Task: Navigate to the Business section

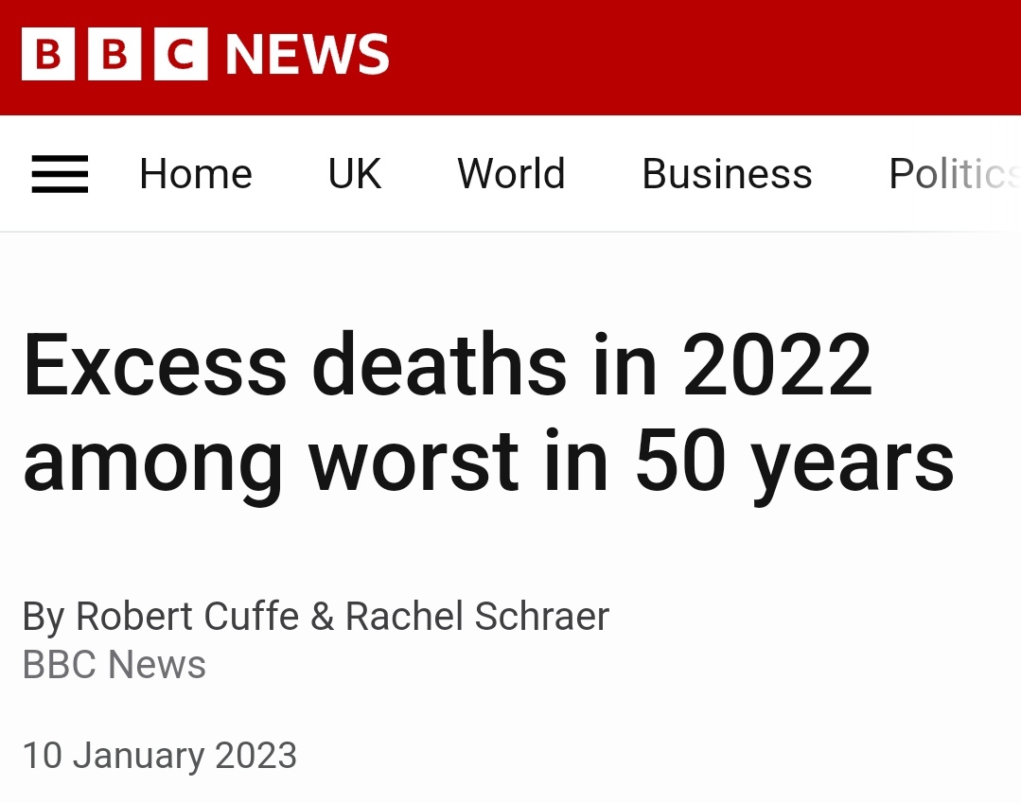Action: point(727,175)
